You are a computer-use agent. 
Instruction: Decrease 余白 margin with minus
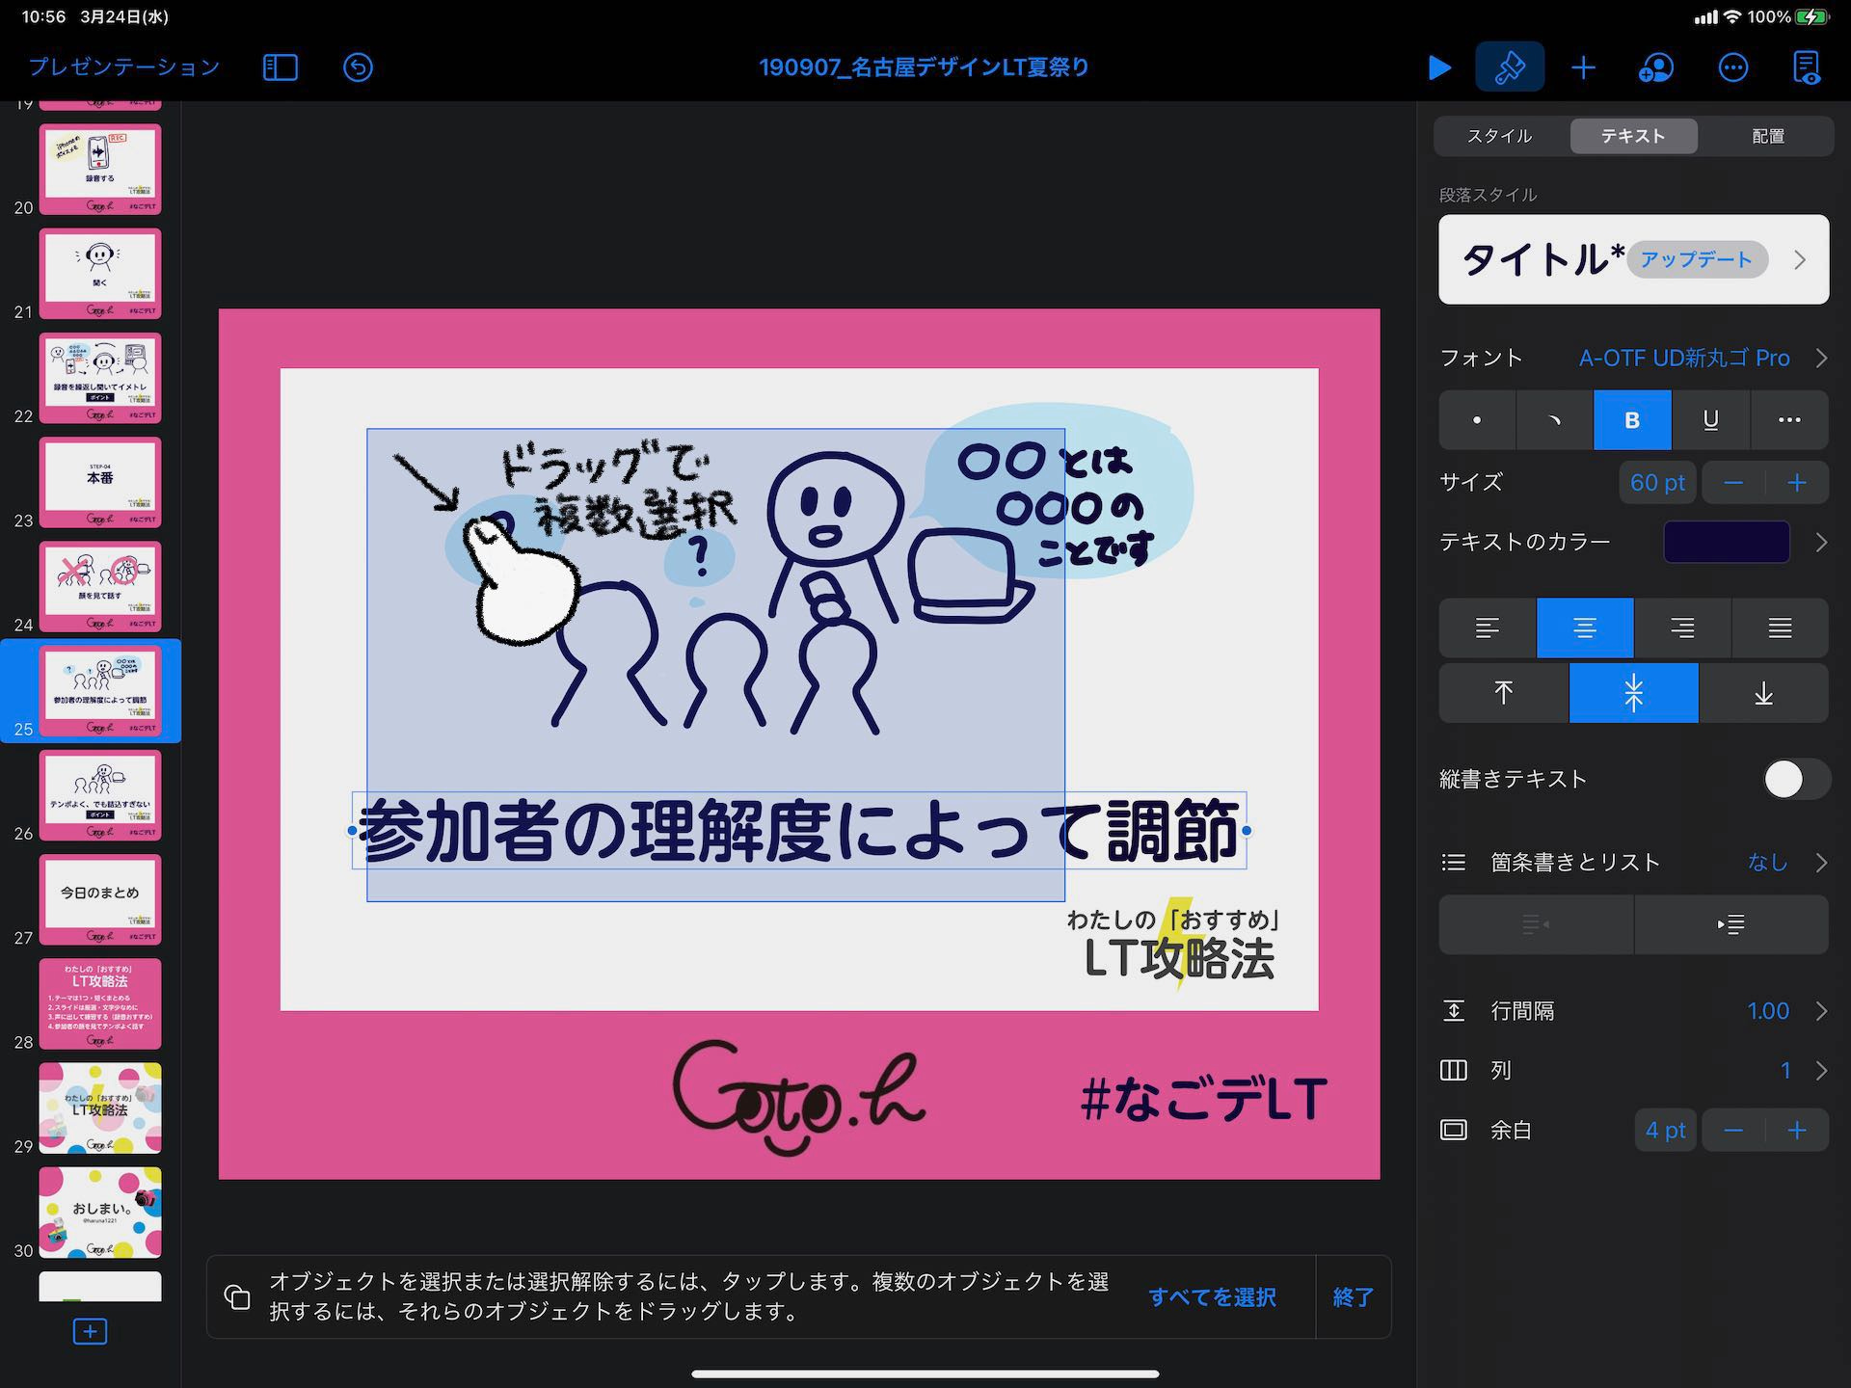click(x=1733, y=1131)
